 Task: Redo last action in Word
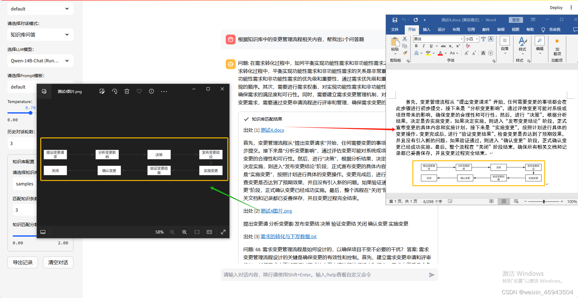(416, 20)
